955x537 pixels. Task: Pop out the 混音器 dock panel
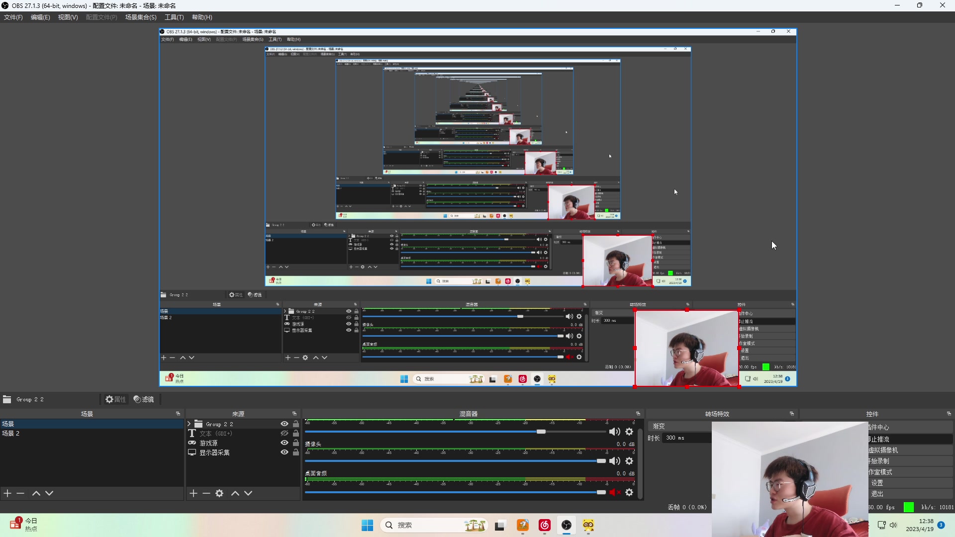point(638,414)
